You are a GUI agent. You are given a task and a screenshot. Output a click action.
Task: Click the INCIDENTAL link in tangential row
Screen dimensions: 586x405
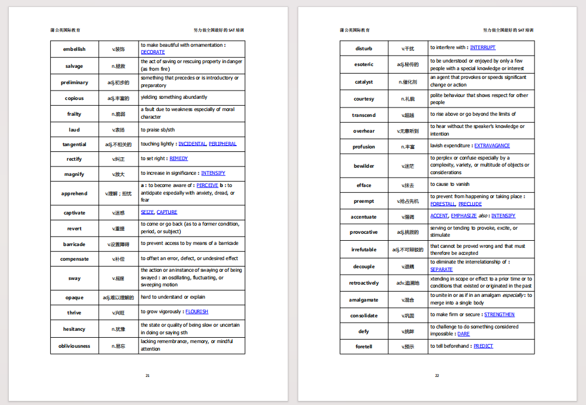pos(192,144)
